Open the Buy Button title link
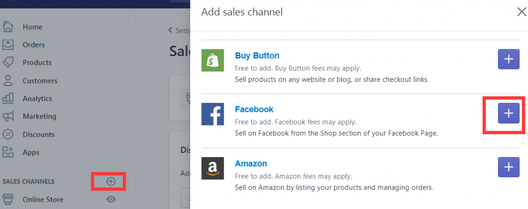This screenshot has height=209, width=528. coord(257,56)
